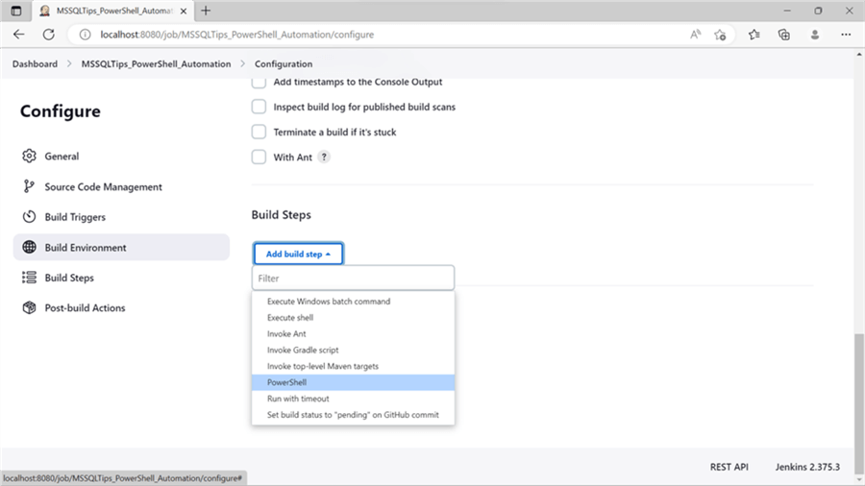Click chevron after MSSQLTips_PowerShell_Automation breadcrumb
The image size is (865, 486).
coord(243,64)
